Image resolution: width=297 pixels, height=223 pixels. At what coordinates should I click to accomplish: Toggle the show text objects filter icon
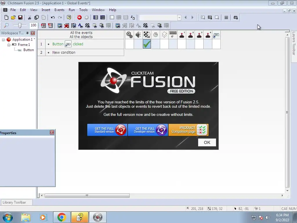tap(81, 26)
